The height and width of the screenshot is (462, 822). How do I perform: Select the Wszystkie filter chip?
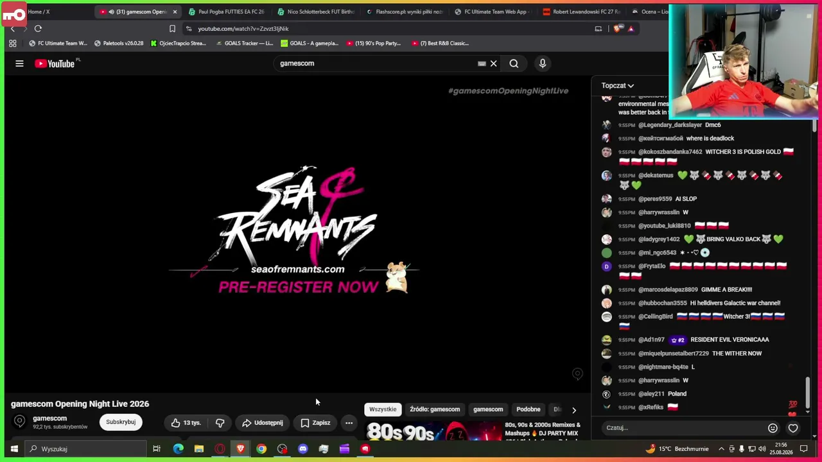pyautogui.click(x=383, y=409)
